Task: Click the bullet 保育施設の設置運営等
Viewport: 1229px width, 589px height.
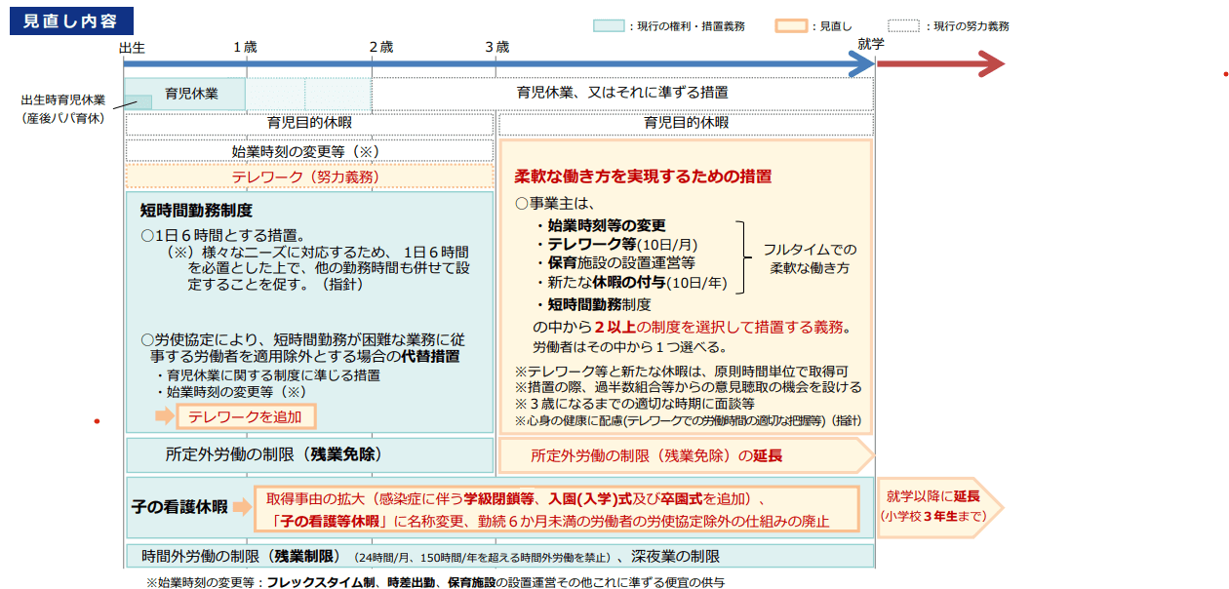Action: coord(614,262)
